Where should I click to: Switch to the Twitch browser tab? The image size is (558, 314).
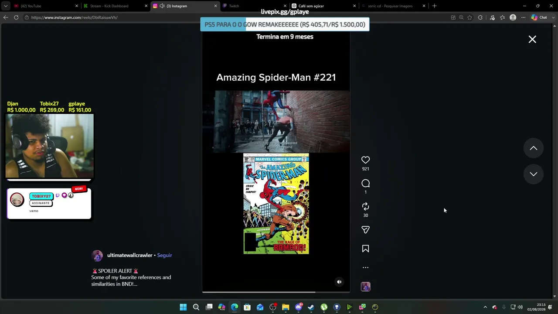tap(254, 6)
